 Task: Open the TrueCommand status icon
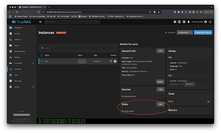179,22
